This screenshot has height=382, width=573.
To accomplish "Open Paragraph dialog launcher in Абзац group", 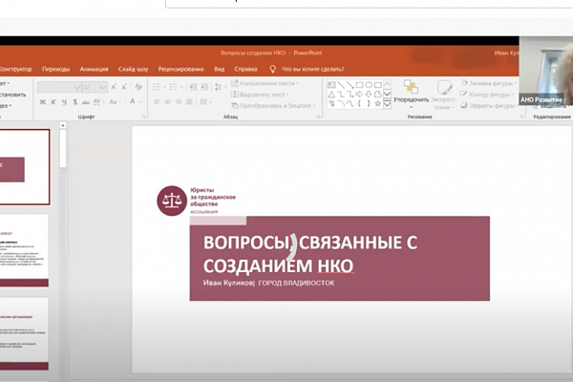I will (318, 117).
